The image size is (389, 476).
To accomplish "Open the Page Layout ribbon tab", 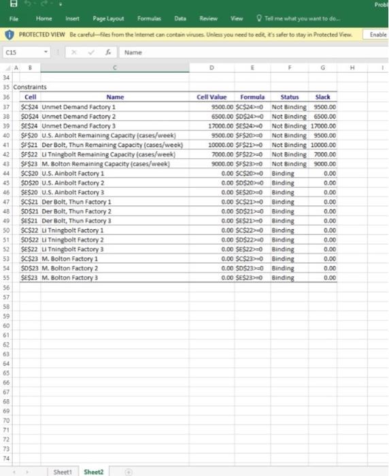I will pos(108,18).
